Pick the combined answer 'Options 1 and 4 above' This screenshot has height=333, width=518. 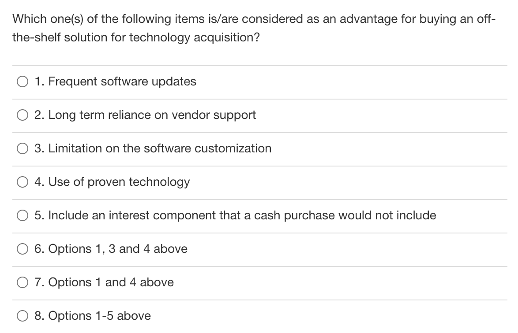pyautogui.click(x=104, y=282)
